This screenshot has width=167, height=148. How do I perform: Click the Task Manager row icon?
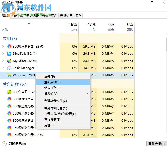click(x=9, y=68)
